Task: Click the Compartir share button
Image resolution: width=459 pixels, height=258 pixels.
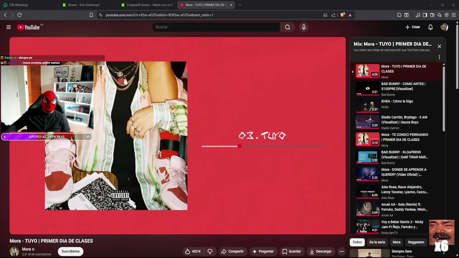Action: [x=232, y=252]
